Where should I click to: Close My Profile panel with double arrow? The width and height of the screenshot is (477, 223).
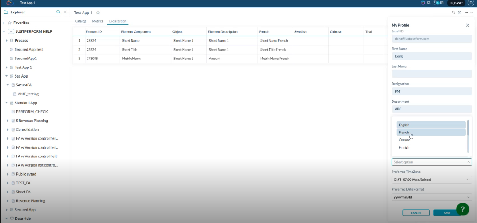click(x=468, y=25)
